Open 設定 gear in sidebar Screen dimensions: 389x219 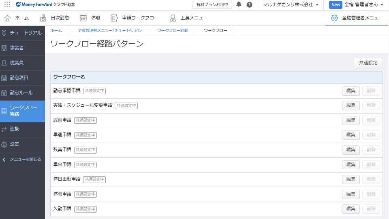click(x=4, y=144)
